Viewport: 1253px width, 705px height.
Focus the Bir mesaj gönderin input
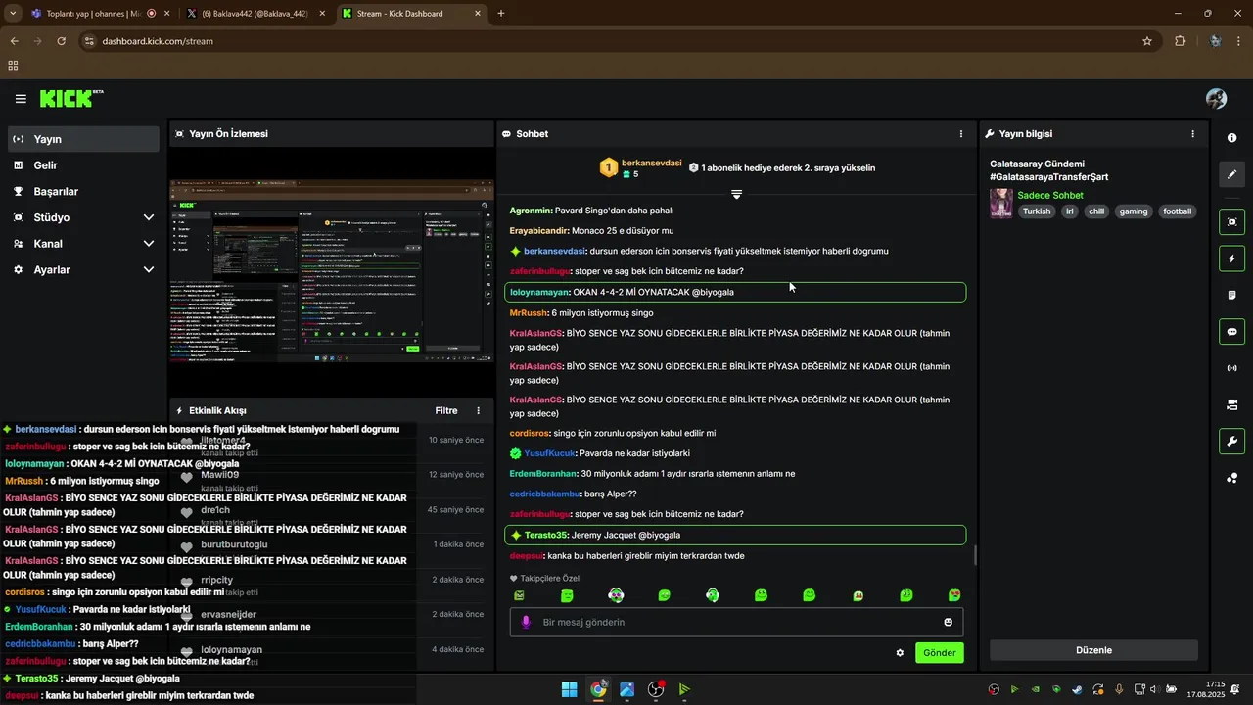click(736, 622)
